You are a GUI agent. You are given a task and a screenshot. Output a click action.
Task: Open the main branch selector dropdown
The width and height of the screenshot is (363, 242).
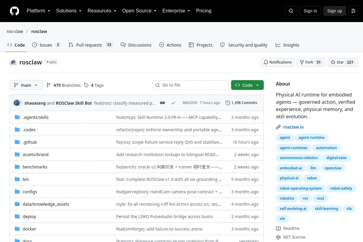(x=26, y=85)
